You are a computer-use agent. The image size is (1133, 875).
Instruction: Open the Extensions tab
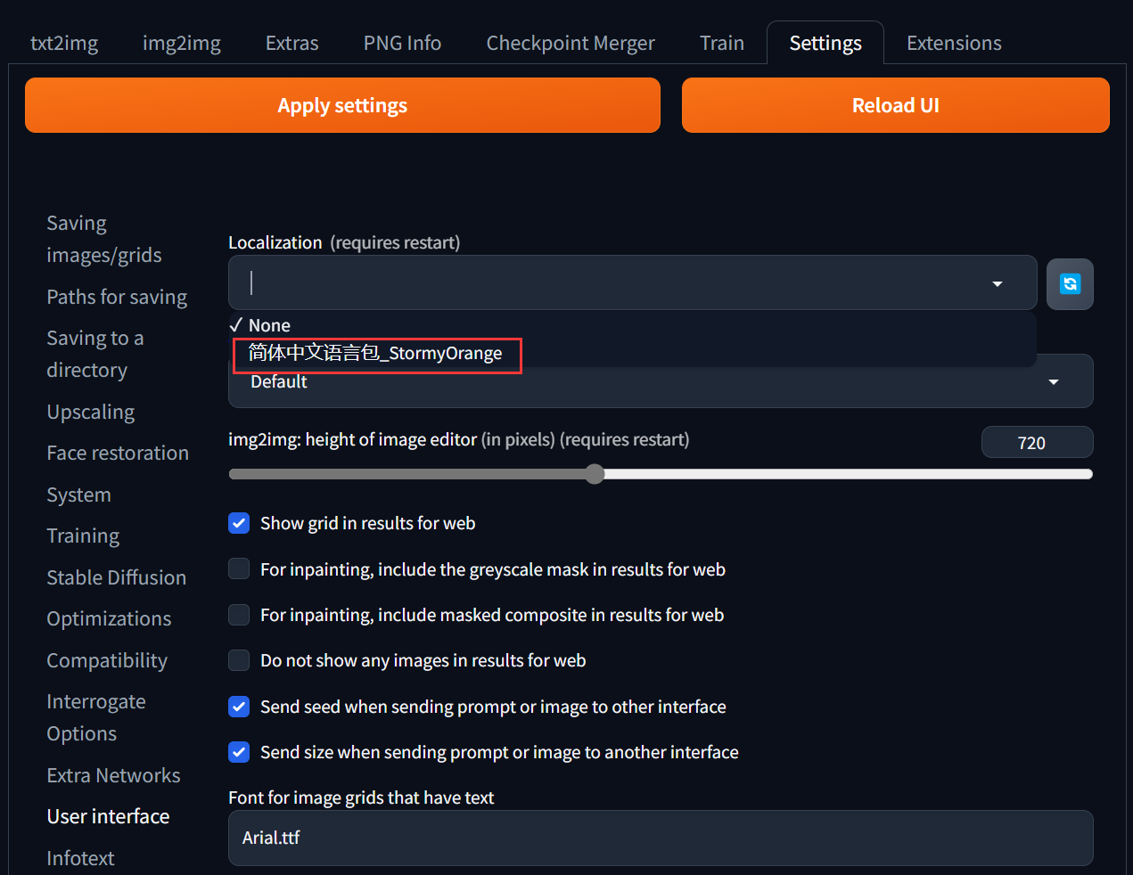coord(954,43)
